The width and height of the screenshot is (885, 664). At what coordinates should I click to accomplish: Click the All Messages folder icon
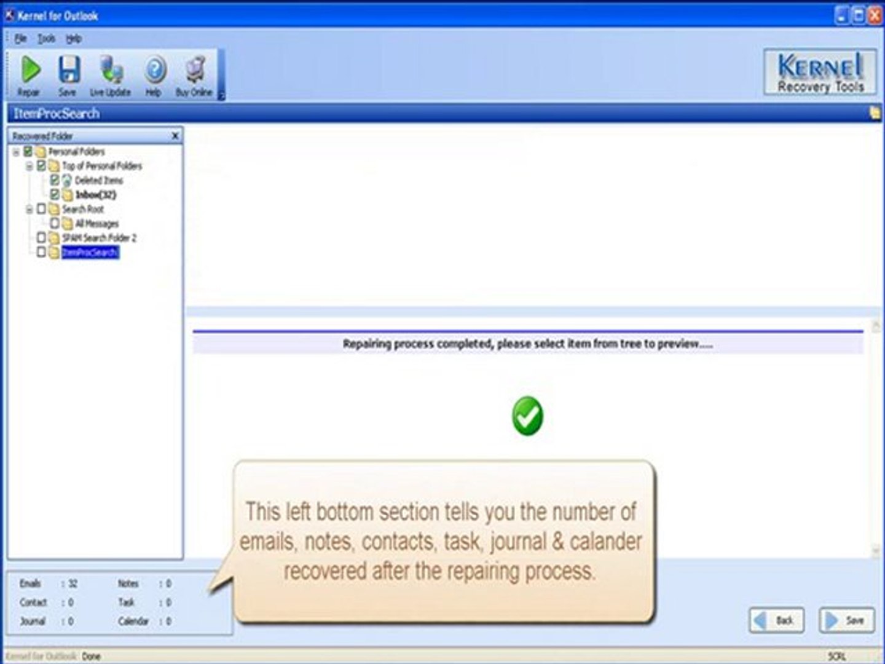coord(67,223)
